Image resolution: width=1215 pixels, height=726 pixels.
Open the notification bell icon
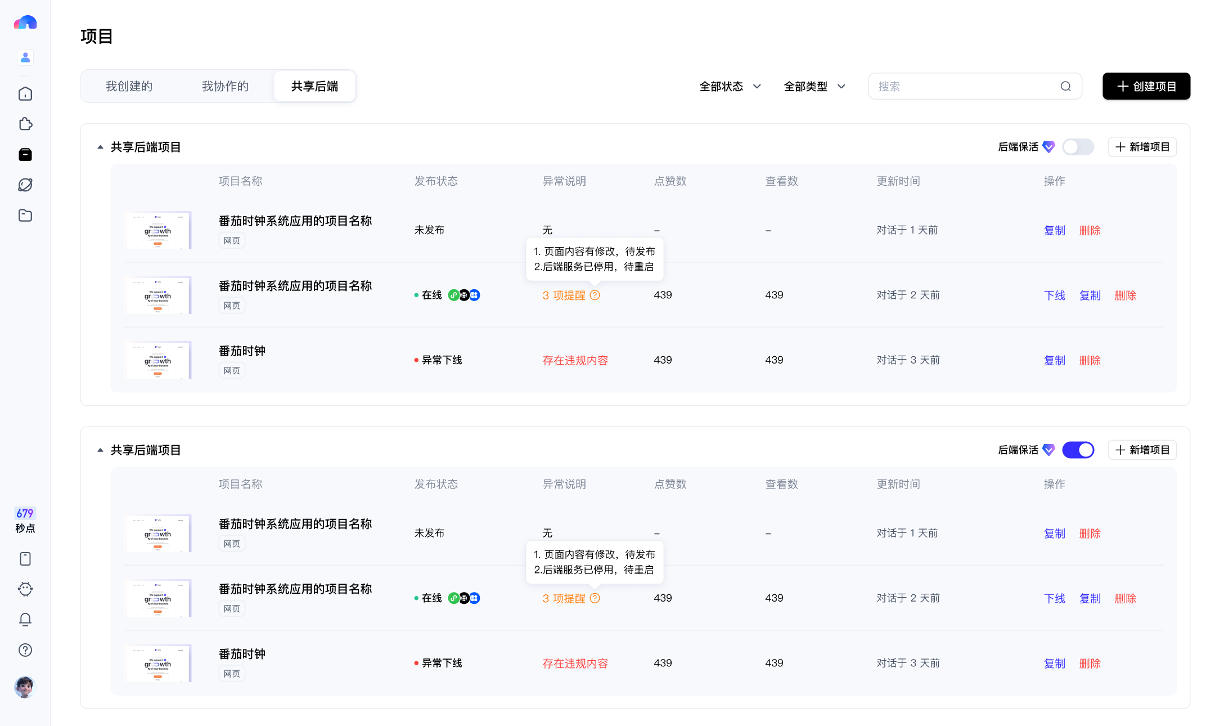tap(25, 620)
